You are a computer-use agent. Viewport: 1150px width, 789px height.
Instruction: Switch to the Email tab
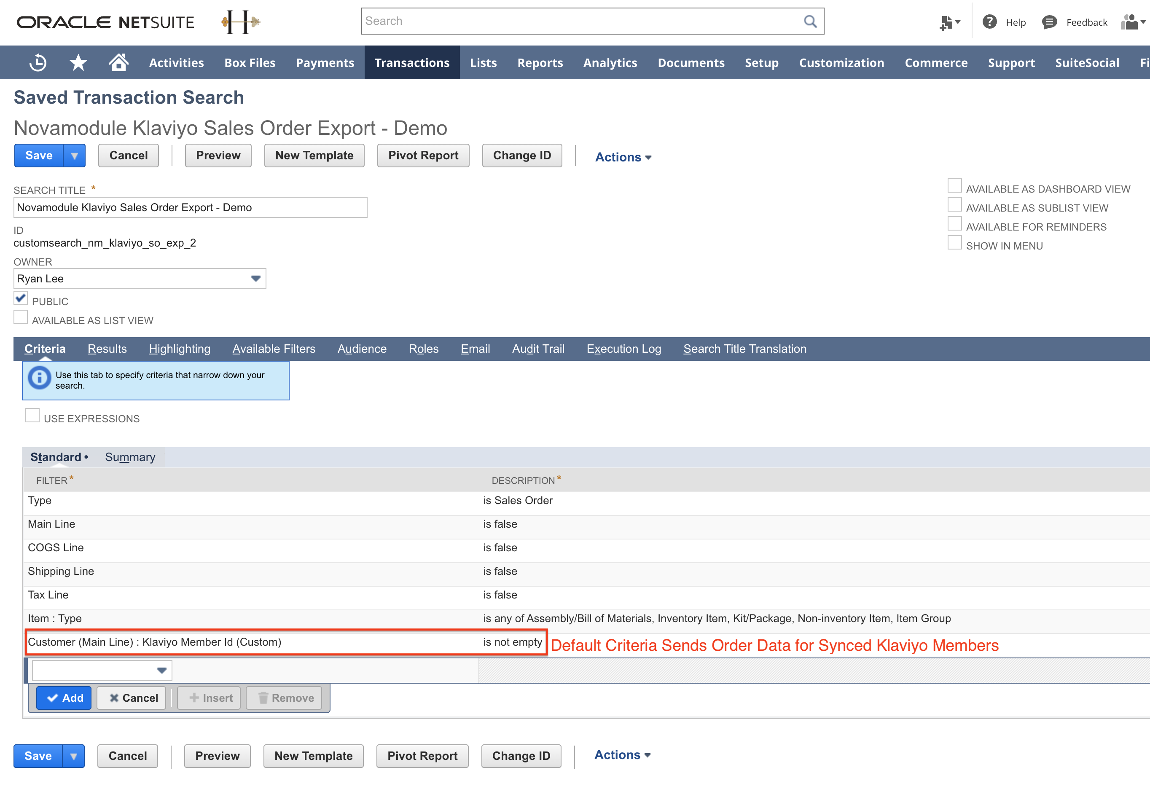point(475,349)
